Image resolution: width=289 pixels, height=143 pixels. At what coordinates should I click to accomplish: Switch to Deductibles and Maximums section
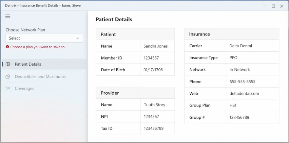(x=44, y=77)
